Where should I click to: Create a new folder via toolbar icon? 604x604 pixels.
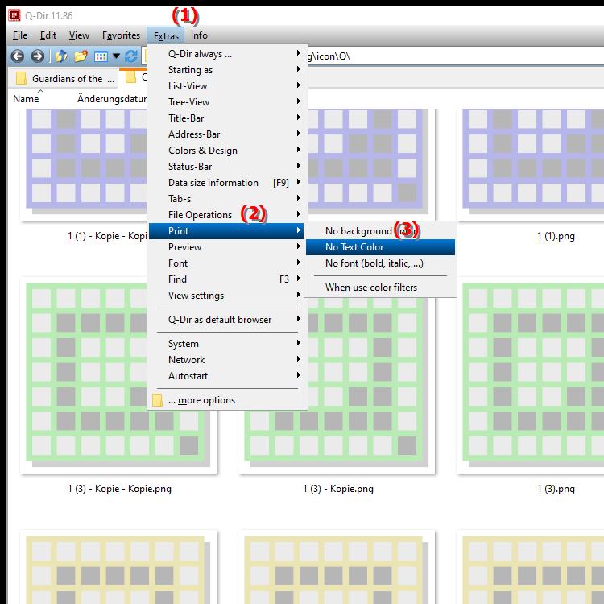81,56
